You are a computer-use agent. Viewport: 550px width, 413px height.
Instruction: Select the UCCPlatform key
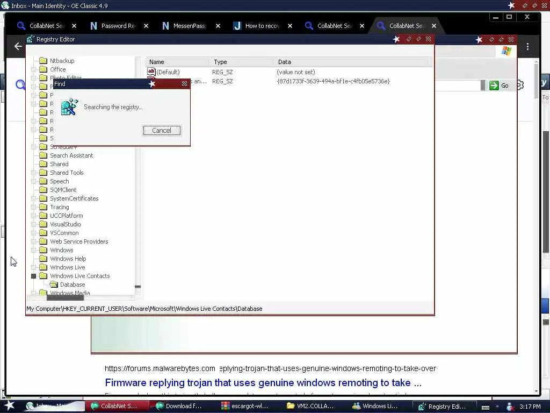[x=66, y=216]
